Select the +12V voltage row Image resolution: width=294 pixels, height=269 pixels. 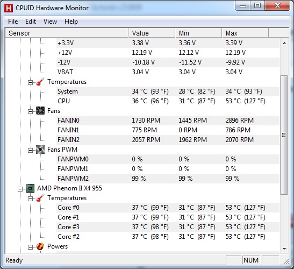(168, 53)
